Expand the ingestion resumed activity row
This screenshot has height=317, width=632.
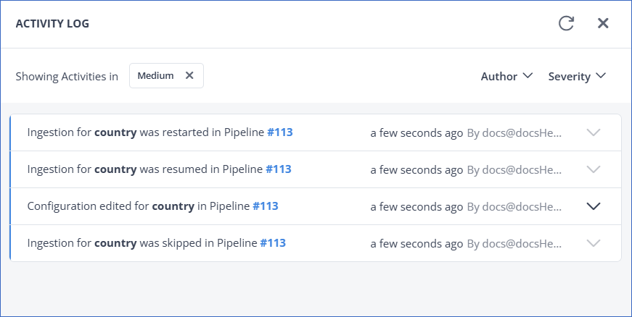pyautogui.click(x=594, y=169)
